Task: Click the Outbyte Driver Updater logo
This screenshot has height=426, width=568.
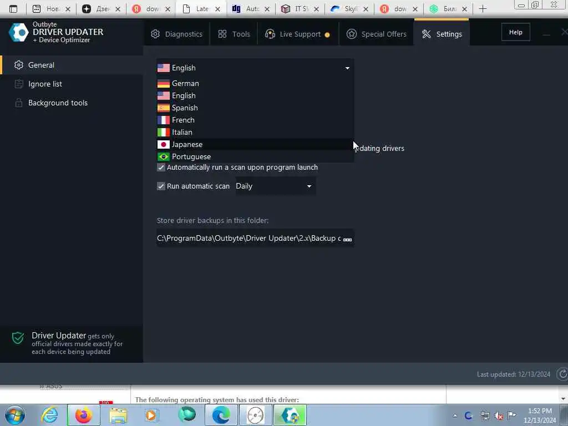Action: tap(18, 33)
